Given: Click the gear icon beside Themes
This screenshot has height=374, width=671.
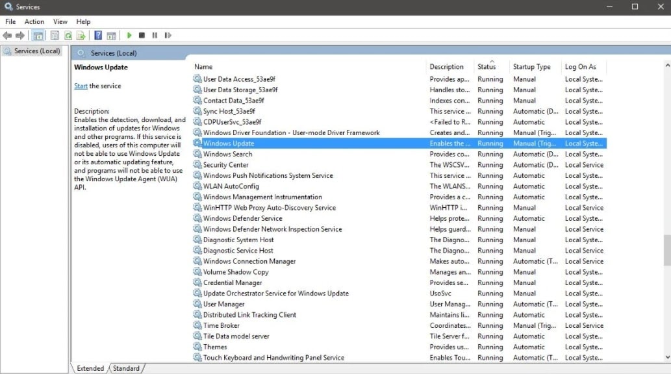Looking at the screenshot, I should [x=197, y=347].
